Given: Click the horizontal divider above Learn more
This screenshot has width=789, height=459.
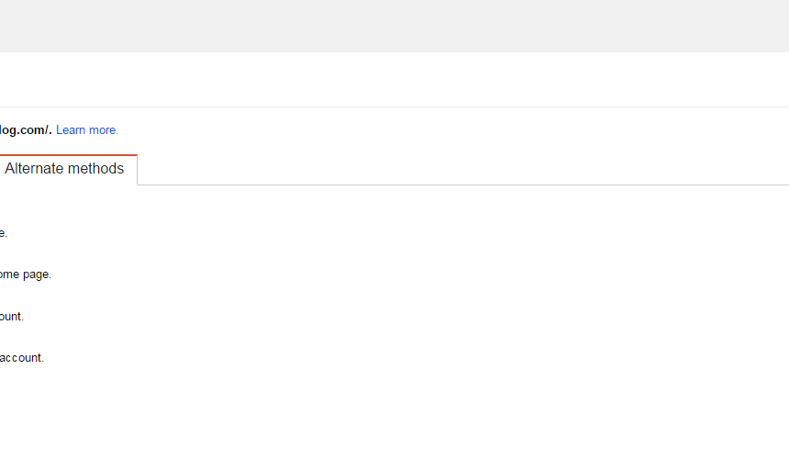Looking at the screenshot, I should point(394,106).
